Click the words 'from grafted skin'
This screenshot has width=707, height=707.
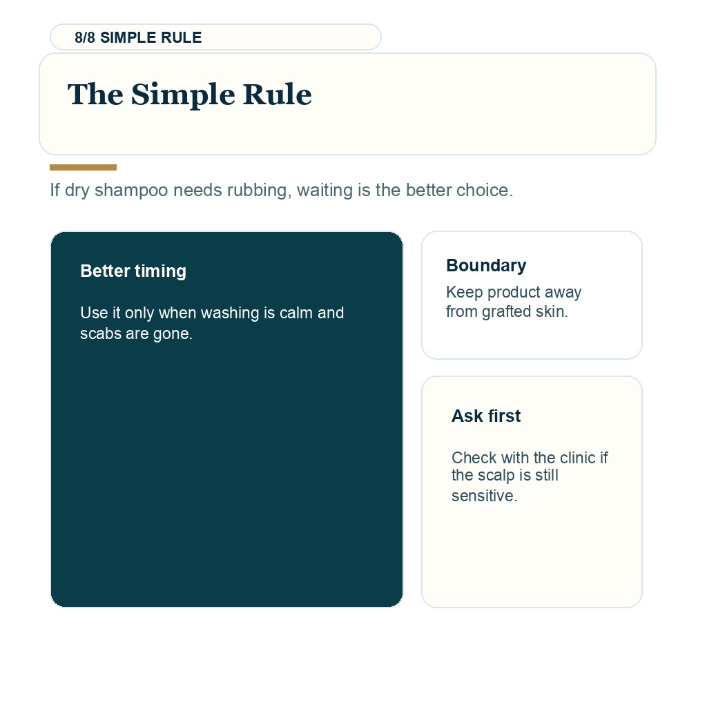507,311
